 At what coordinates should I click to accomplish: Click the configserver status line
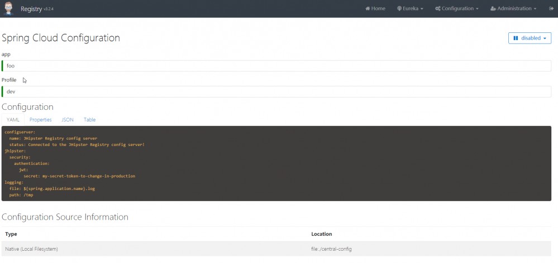click(x=77, y=145)
